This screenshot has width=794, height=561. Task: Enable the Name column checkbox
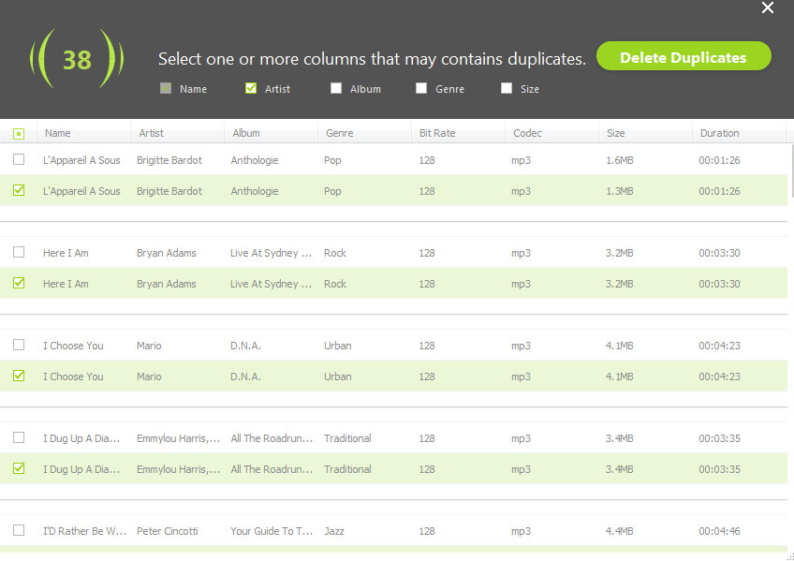[x=167, y=89]
